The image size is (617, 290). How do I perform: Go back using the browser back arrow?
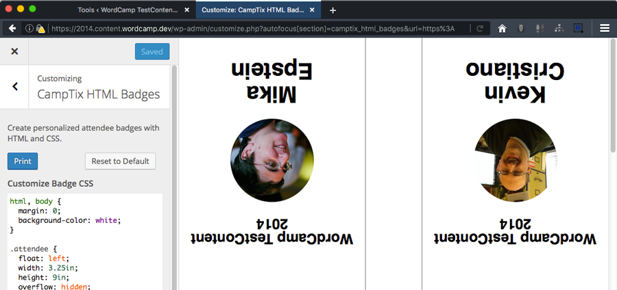pos(12,28)
